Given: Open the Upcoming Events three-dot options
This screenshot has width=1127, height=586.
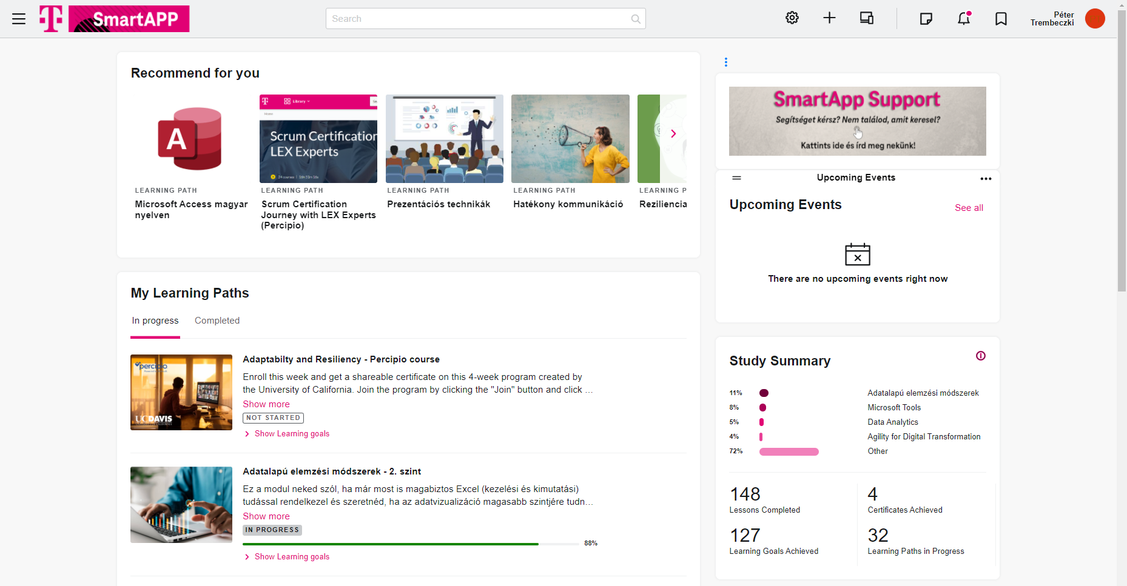Looking at the screenshot, I should pyautogui.click(x=986, y=179).
